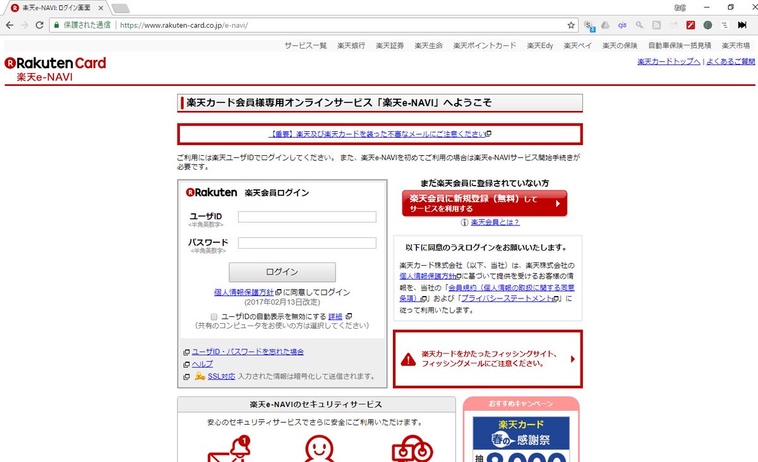Click the ログイン button
758x462 pixels.
[282, 272]
